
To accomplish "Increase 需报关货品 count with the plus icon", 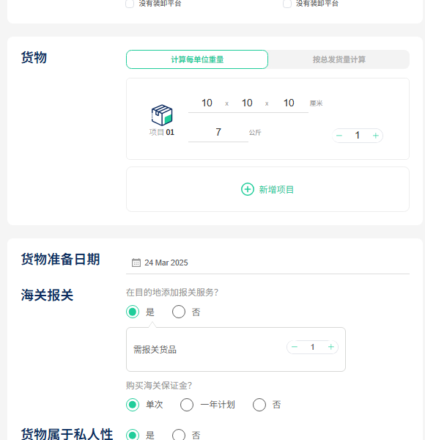I will (330, 347).
